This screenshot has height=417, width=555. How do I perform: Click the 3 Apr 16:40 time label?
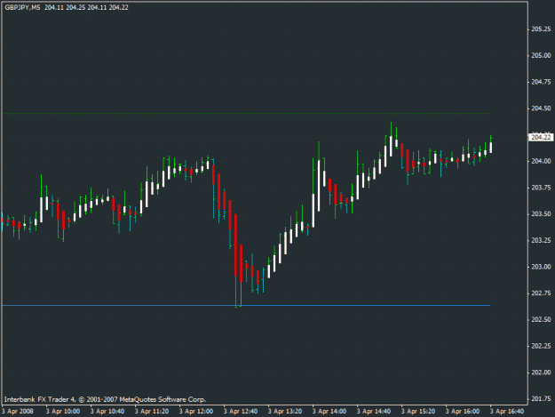click(x=507, y=412)
